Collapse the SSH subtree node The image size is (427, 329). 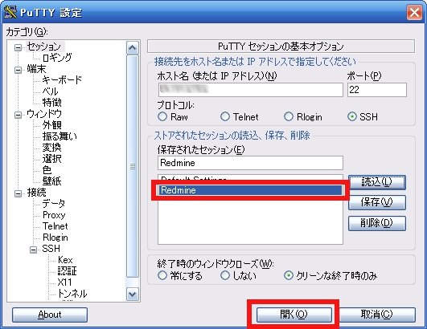(x=33, y=250)
